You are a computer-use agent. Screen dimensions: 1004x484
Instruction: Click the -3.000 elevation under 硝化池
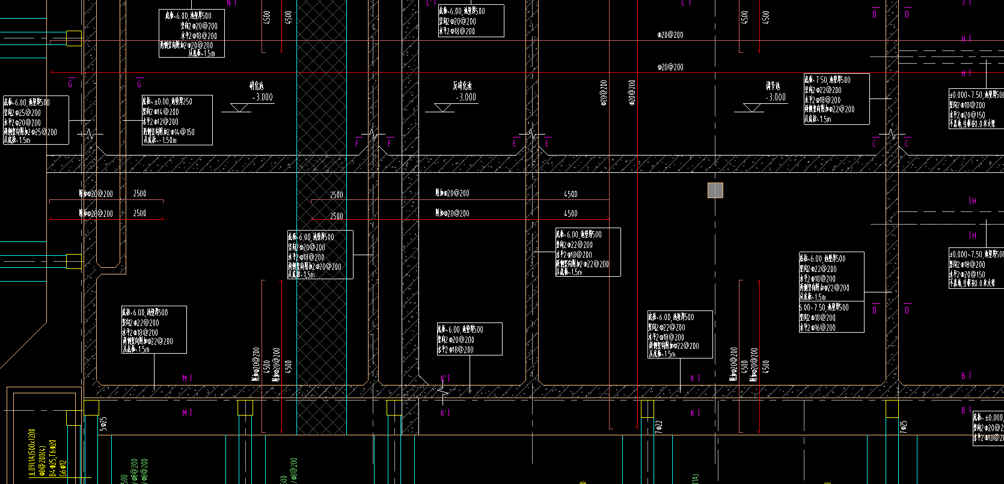262,97
